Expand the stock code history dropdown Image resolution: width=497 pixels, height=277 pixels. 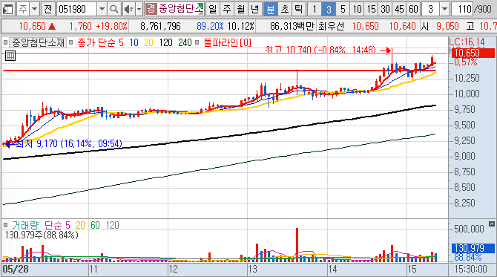[x=102, y=9]
